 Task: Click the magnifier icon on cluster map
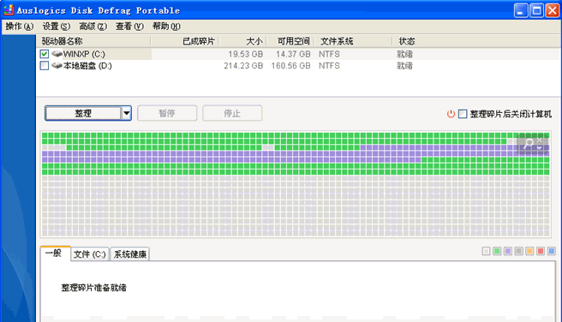pos(529,144)
